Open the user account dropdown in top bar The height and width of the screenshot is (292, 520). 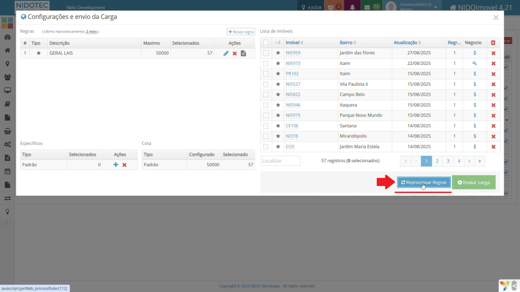[411, 7]
